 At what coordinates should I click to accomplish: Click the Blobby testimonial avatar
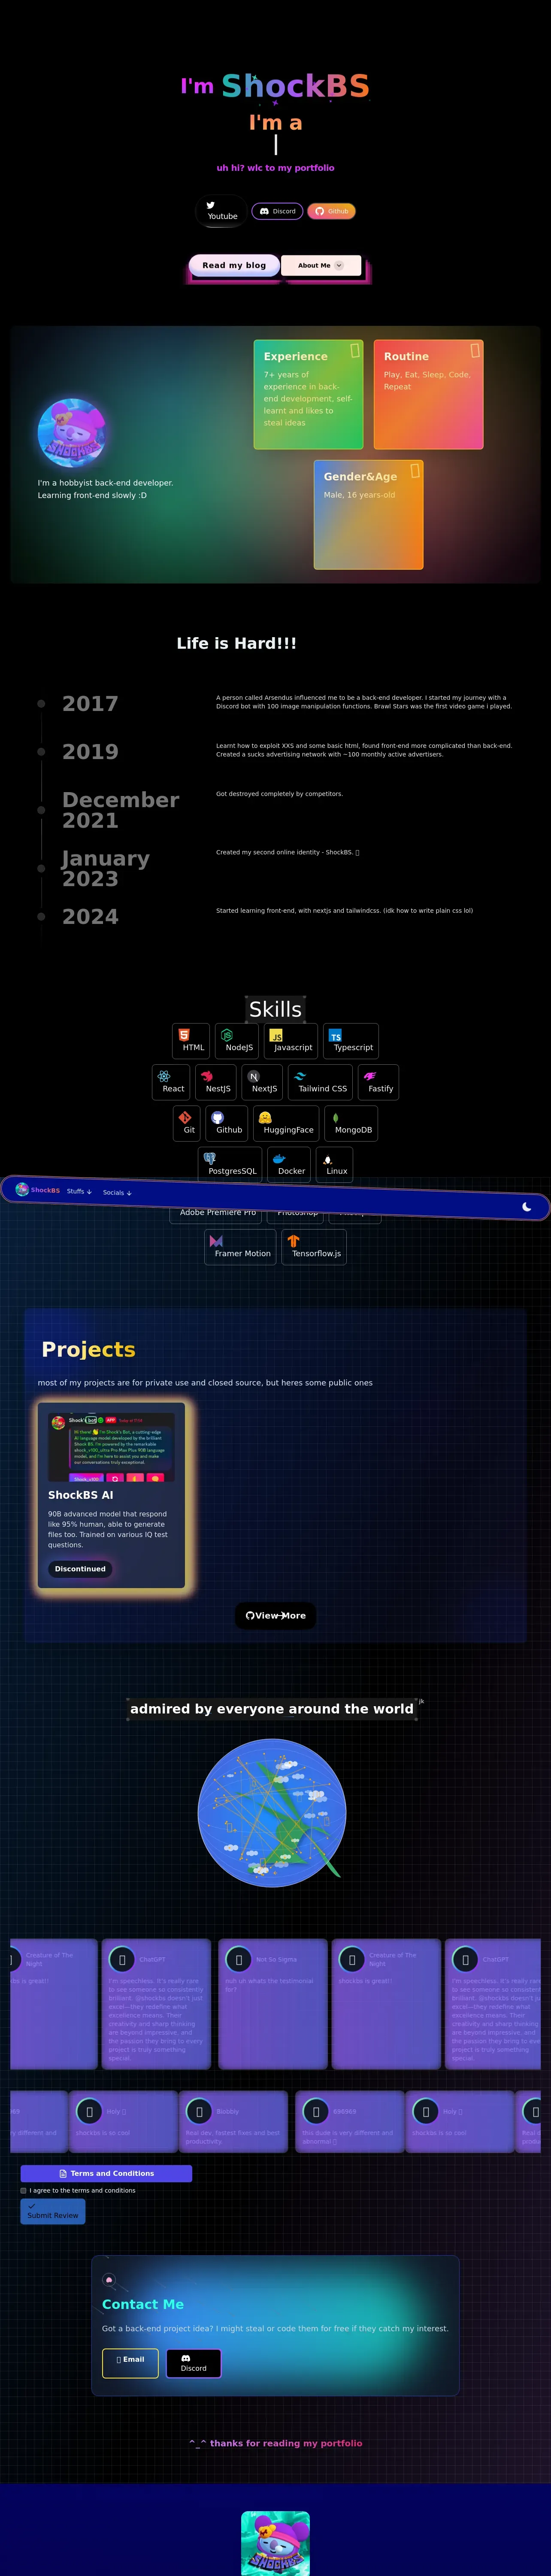(x=199, y=2111)
